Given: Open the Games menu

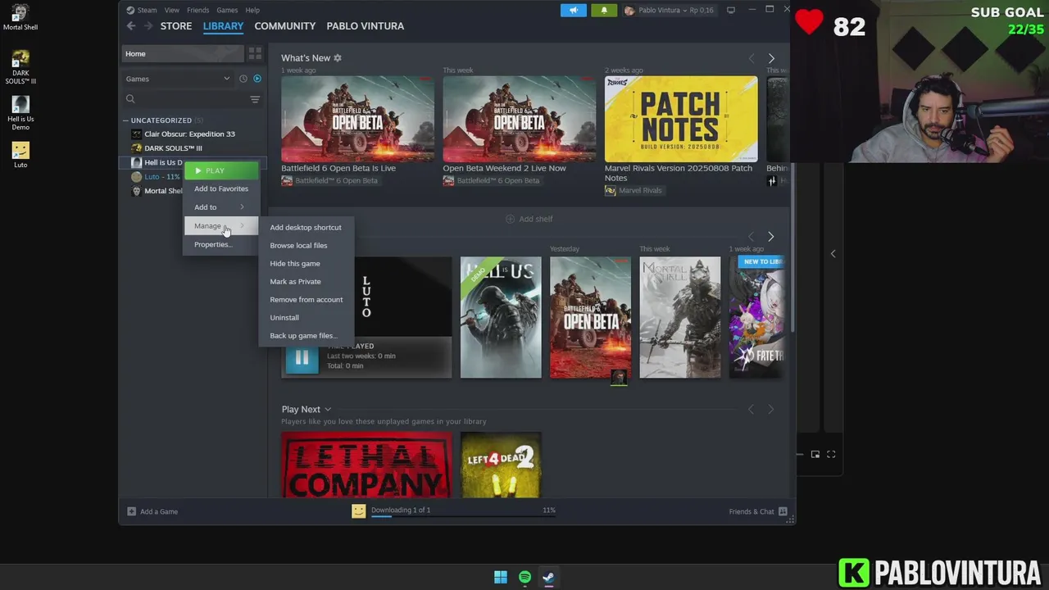Looking at the screenshot, I should pyautogui.click(x=227, y=10).
